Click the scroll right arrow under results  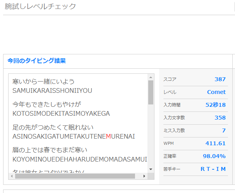pos(145,176)
